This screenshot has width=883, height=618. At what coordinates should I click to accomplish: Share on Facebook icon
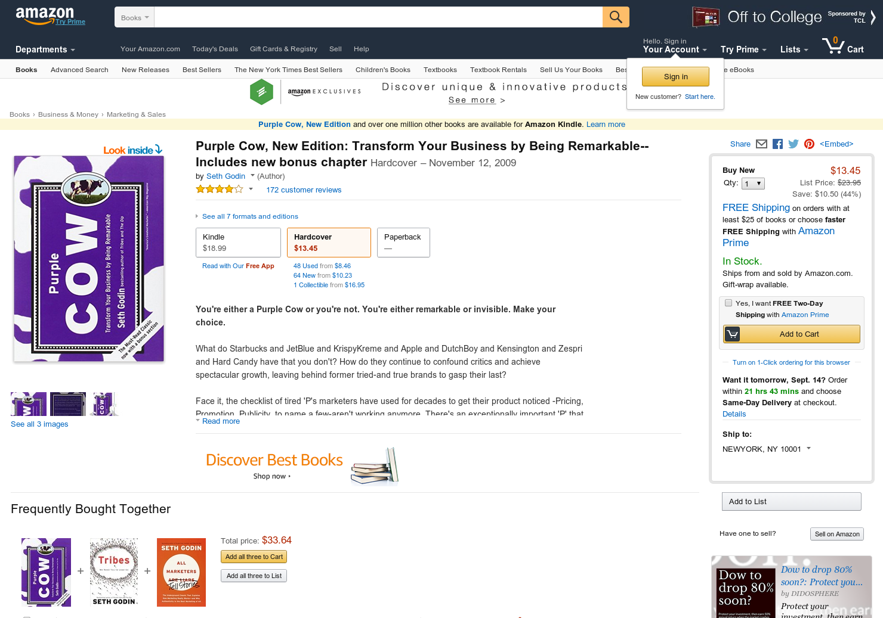tap(777, 144)
